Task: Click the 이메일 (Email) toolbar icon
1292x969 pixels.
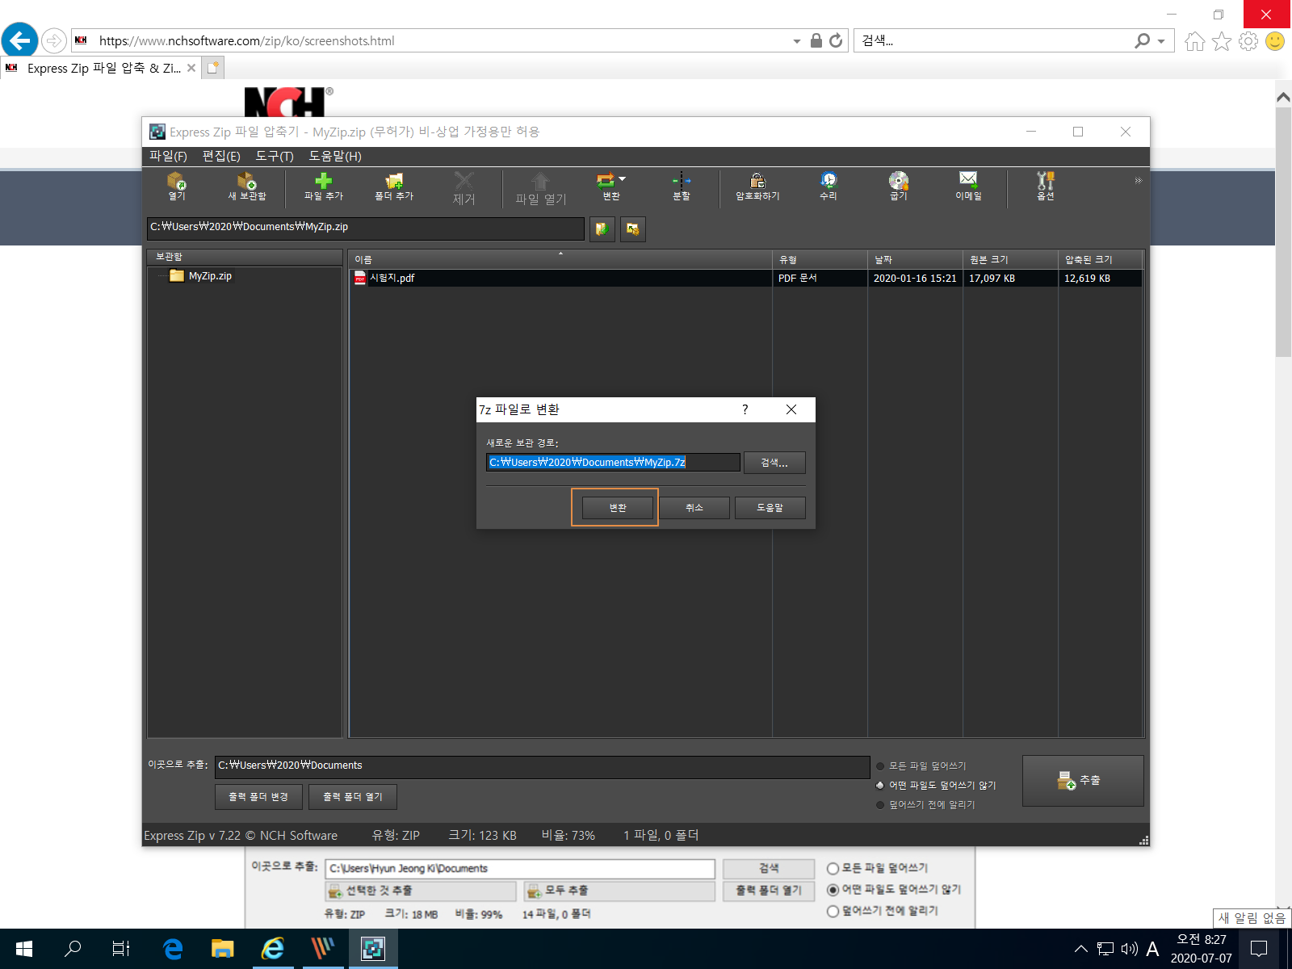Action: pyautogui.click(x=968, y=187)
